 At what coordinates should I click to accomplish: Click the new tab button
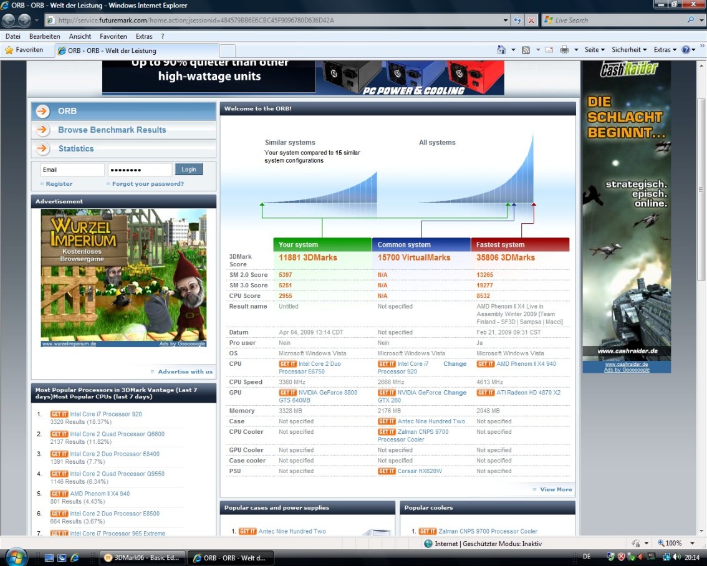click(228, 51)
